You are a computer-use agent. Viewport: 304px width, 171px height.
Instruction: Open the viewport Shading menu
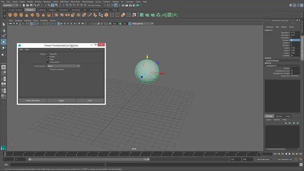[19, 20]
